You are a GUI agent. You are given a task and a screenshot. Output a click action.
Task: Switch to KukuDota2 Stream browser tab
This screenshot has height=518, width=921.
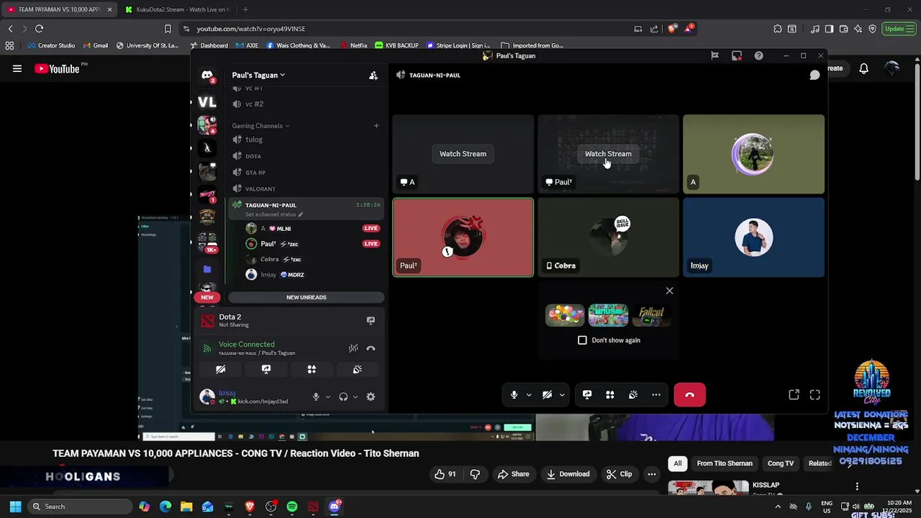pyautogui.click(x=176, y=9)
